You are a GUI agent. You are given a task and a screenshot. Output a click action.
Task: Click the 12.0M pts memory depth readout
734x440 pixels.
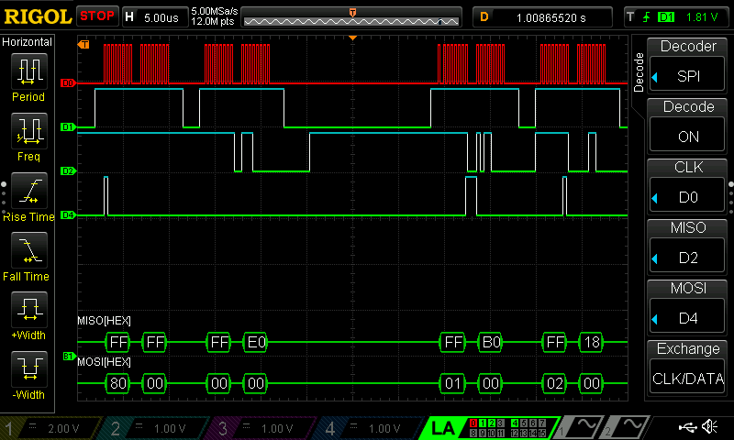pyautogui.click(x=213, y=21)
